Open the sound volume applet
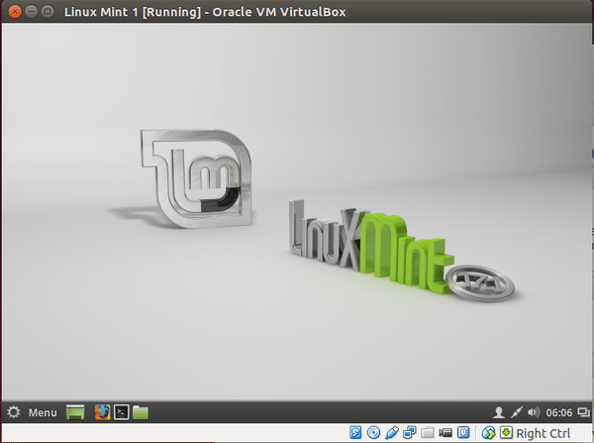This screenshot has height=443, width=594. [x=534, y=412]
